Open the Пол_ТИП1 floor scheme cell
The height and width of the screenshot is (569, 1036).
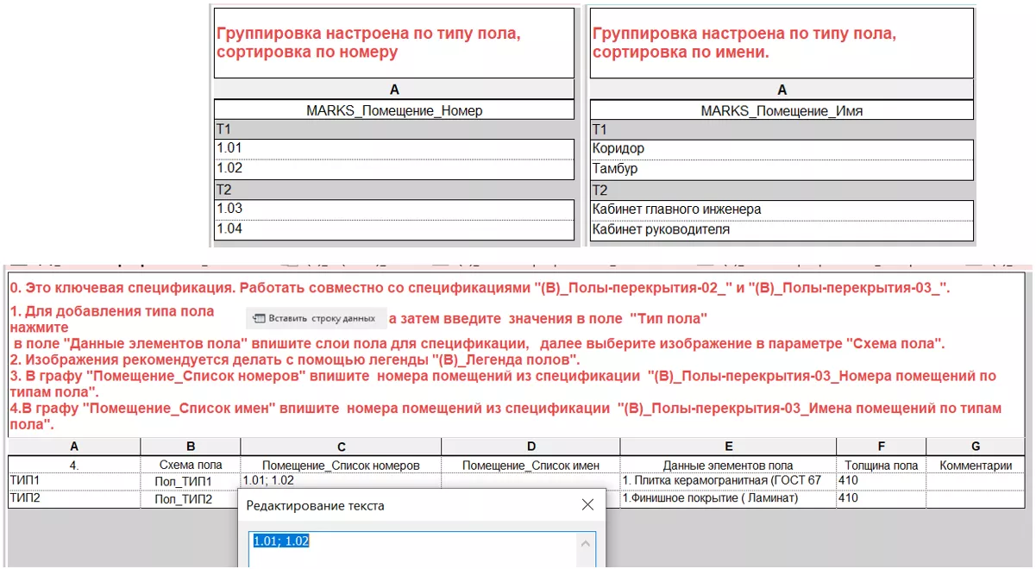pos(190,480)
